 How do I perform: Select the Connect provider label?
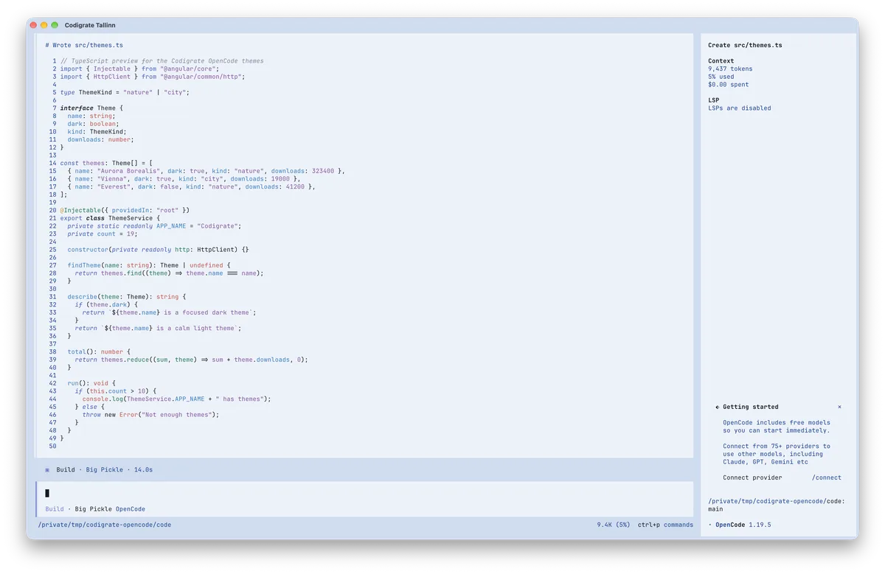752,477
